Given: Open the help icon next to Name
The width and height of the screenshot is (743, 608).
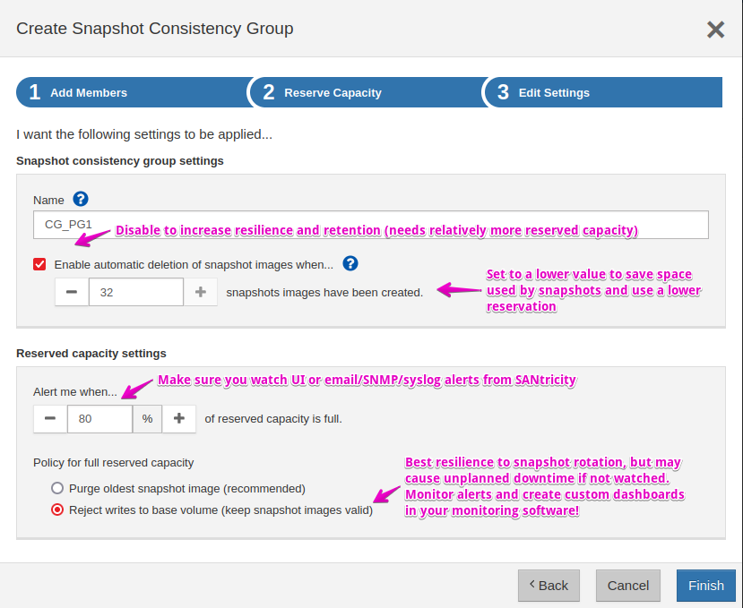Looking at the screenshot, I should click(81, 199).
